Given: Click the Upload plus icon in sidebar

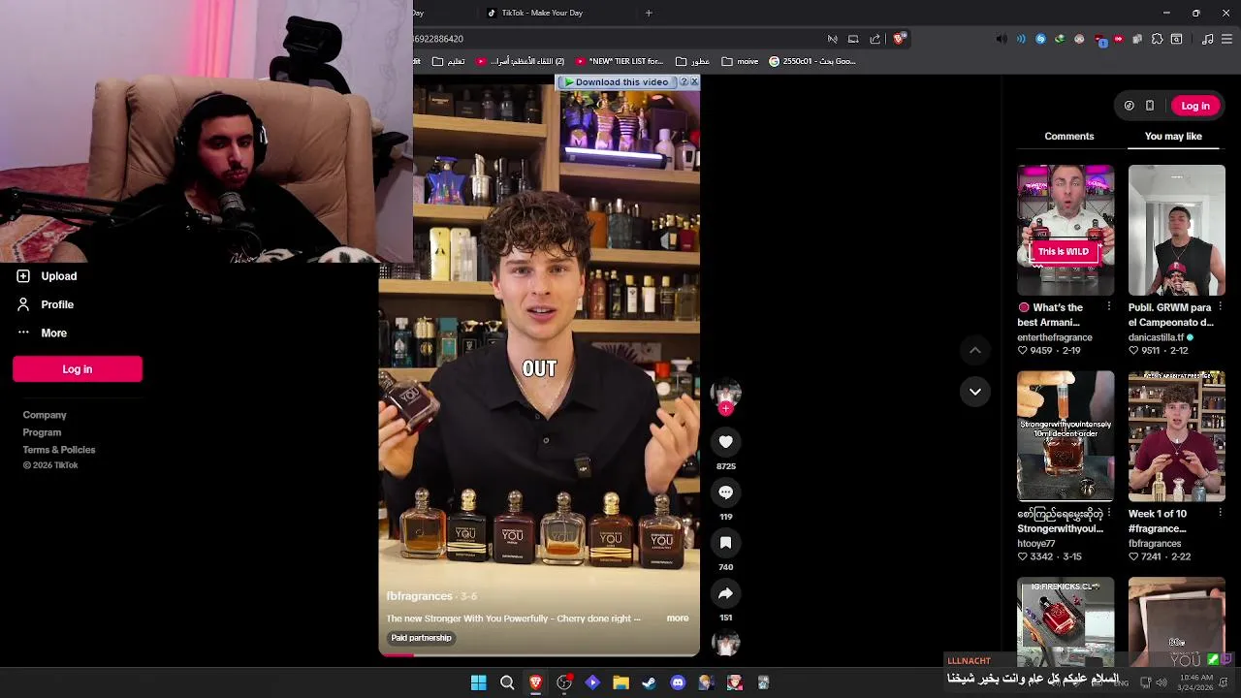Looking at the screenshot, I should (23, 276).
